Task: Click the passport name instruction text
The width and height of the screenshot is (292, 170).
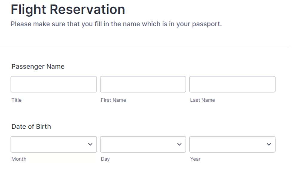Action: [116, 24]
